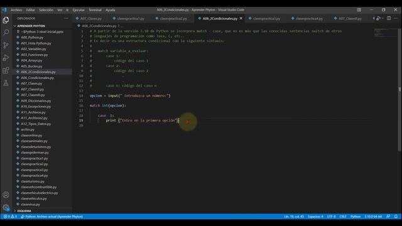Image resolution: width=402 pixels, height=226 pixels.
Task: Switch to the A07_ClasesII.py tab
Action: point(350,18)
